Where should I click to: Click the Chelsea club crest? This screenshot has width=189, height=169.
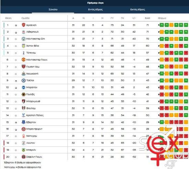click(23, 80)
